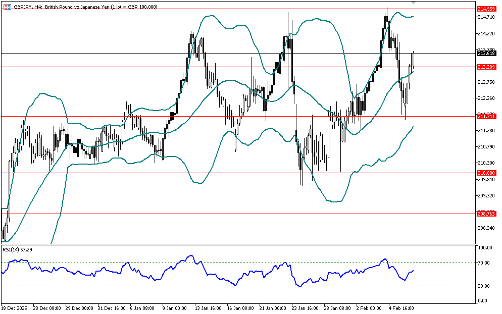502x314 pixels.
Task: Select the 210.000 red level price tag
Action: coord(486,173)
